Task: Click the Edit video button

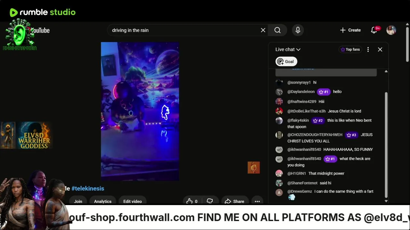Action: pos(133,201)
